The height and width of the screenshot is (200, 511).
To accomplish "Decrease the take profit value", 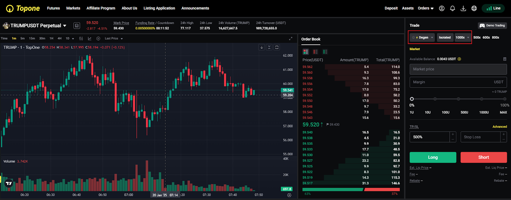I will tap(453, 140).
